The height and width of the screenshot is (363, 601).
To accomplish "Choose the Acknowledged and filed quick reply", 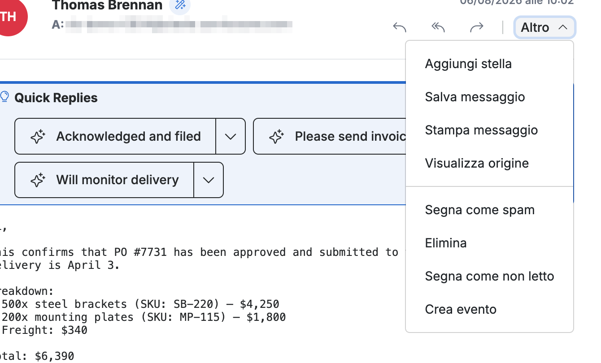I will [x=115, y=136].
